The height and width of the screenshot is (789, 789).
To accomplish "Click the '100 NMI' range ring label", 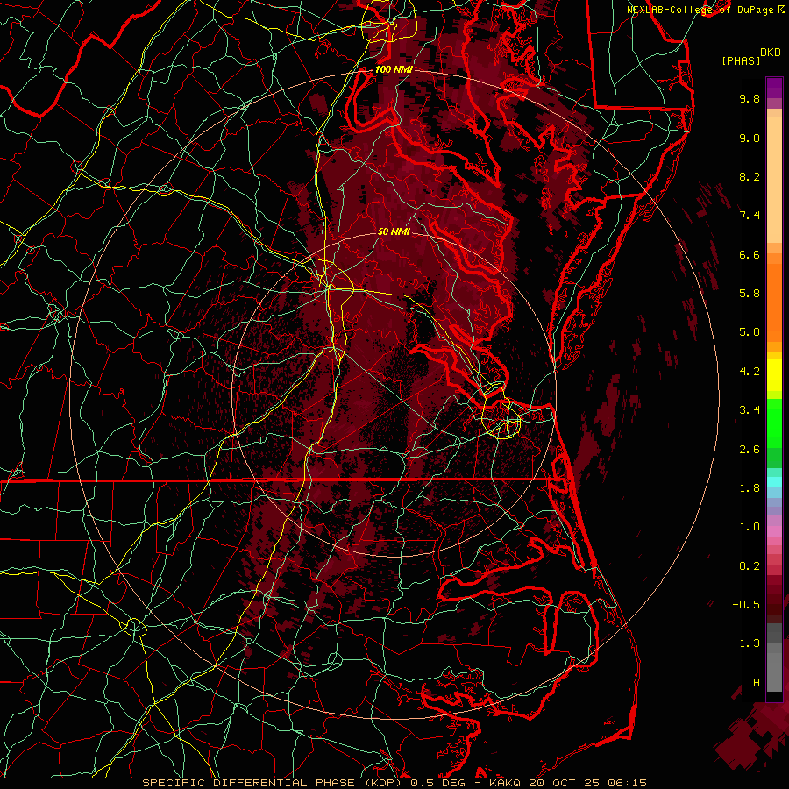I will pyautogui.click(x=394, y=69).
